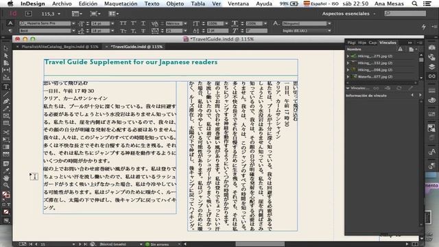Switch to character formatting controls
This screenshot has height=247, width=439.
tap(10, 23)
